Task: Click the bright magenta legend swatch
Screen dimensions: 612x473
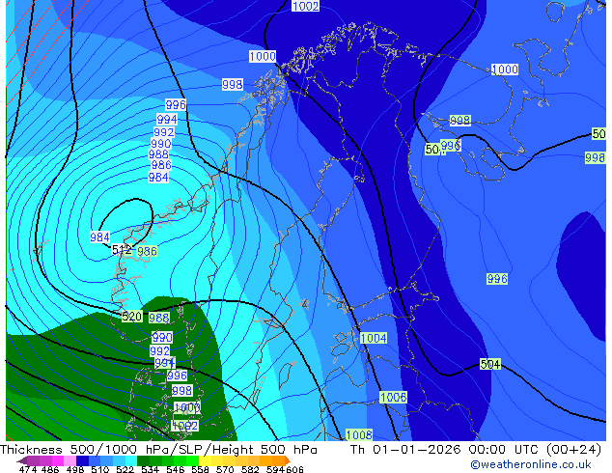Action: [x=58, y=460]
